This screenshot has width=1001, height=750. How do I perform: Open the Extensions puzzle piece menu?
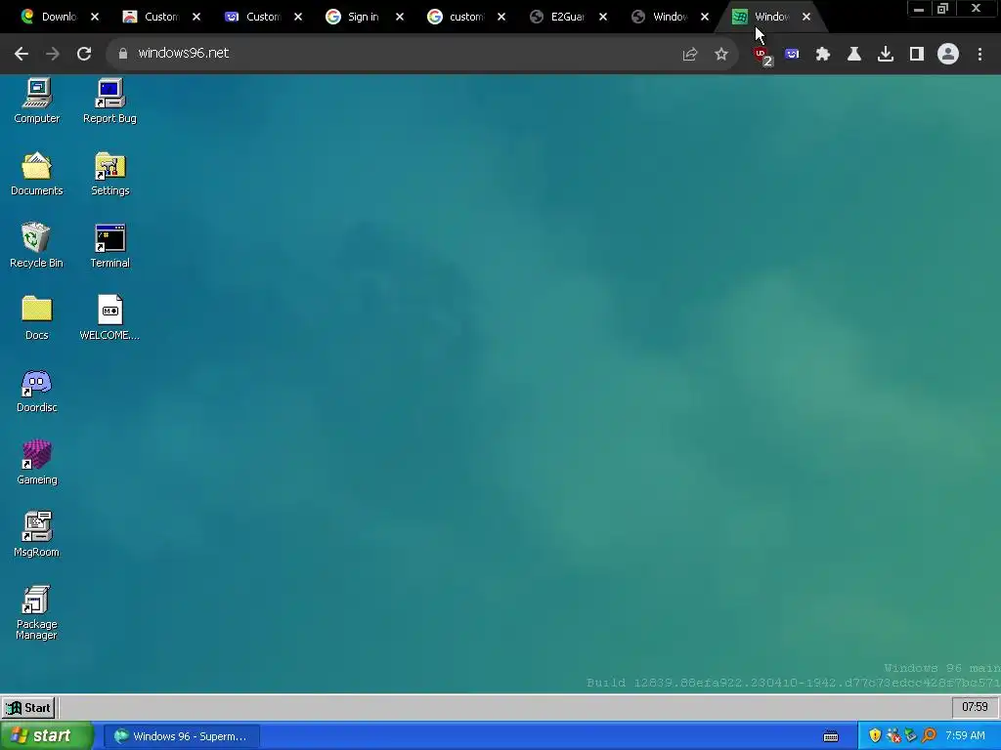823,55
